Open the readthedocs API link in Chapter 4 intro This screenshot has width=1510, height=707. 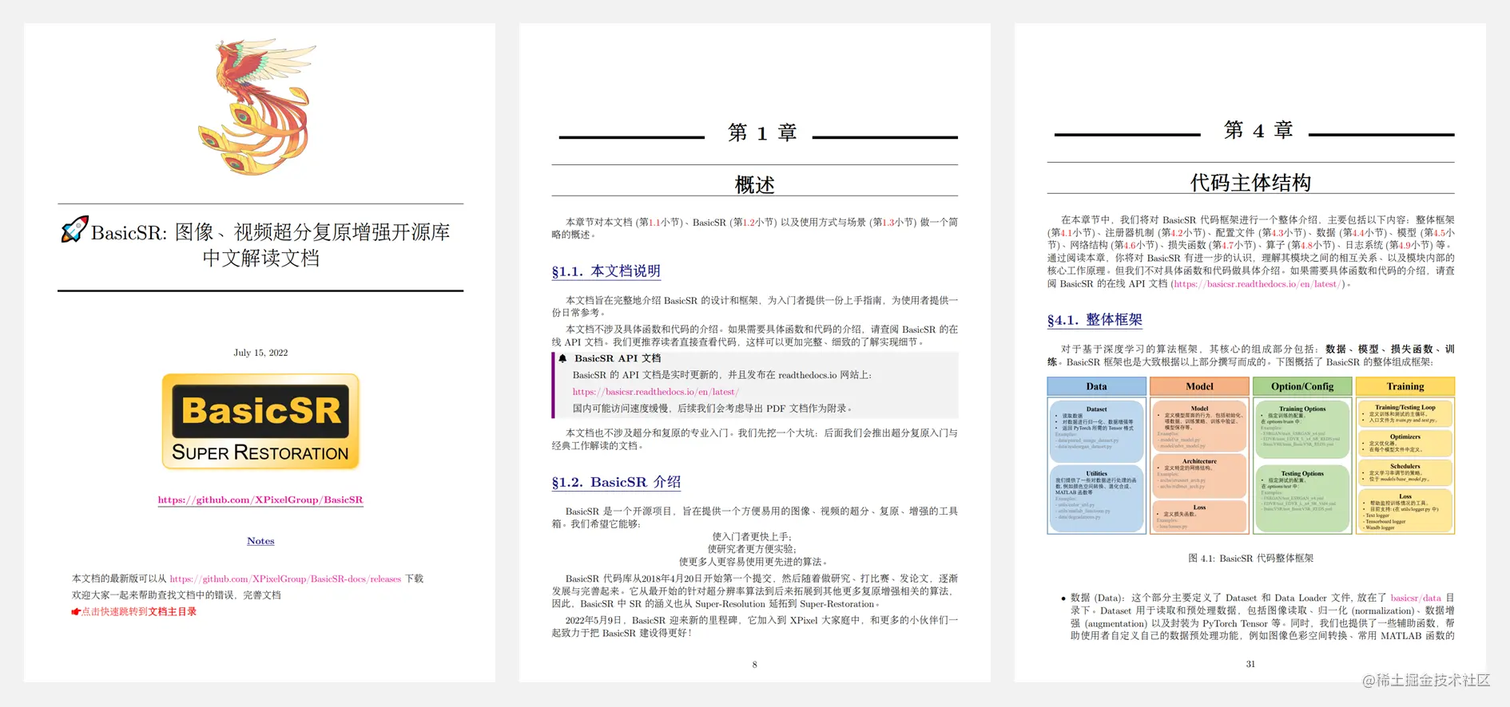1258,284
